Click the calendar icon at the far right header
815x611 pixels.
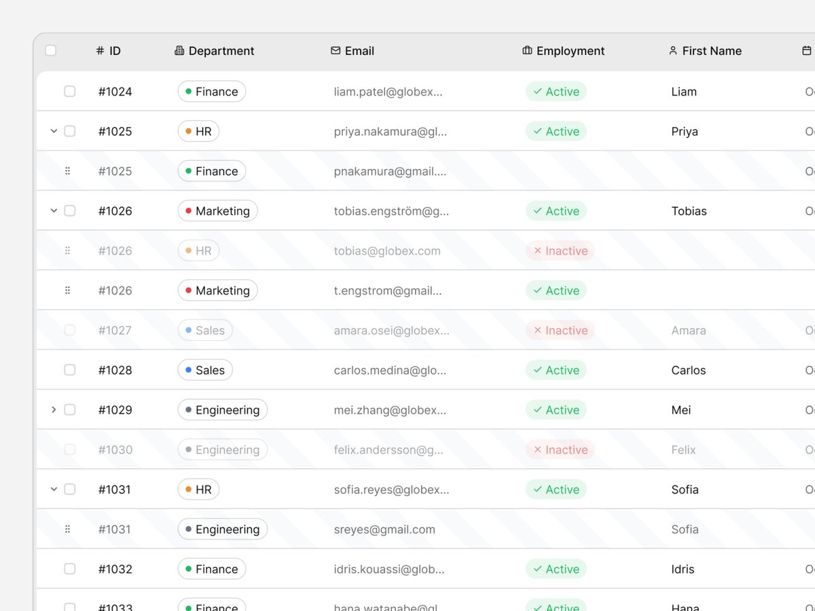805,50
